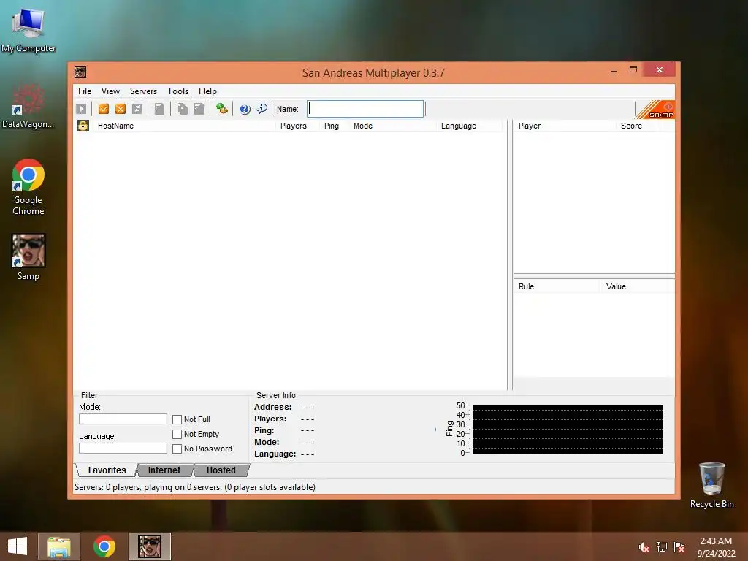
Task: Click the Server Properties page icon right of copy
Action: (x=199, y=110)
